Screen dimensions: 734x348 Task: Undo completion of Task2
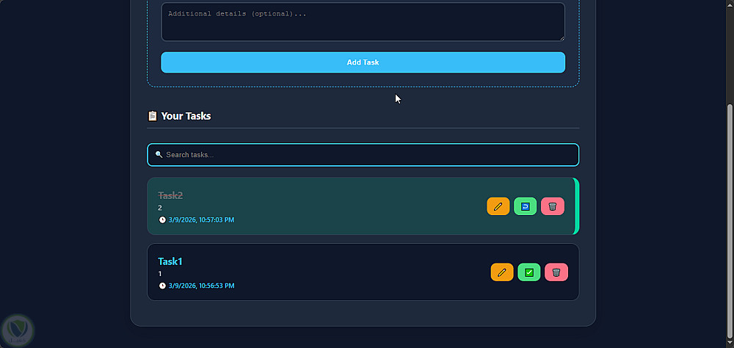point(525,206)
